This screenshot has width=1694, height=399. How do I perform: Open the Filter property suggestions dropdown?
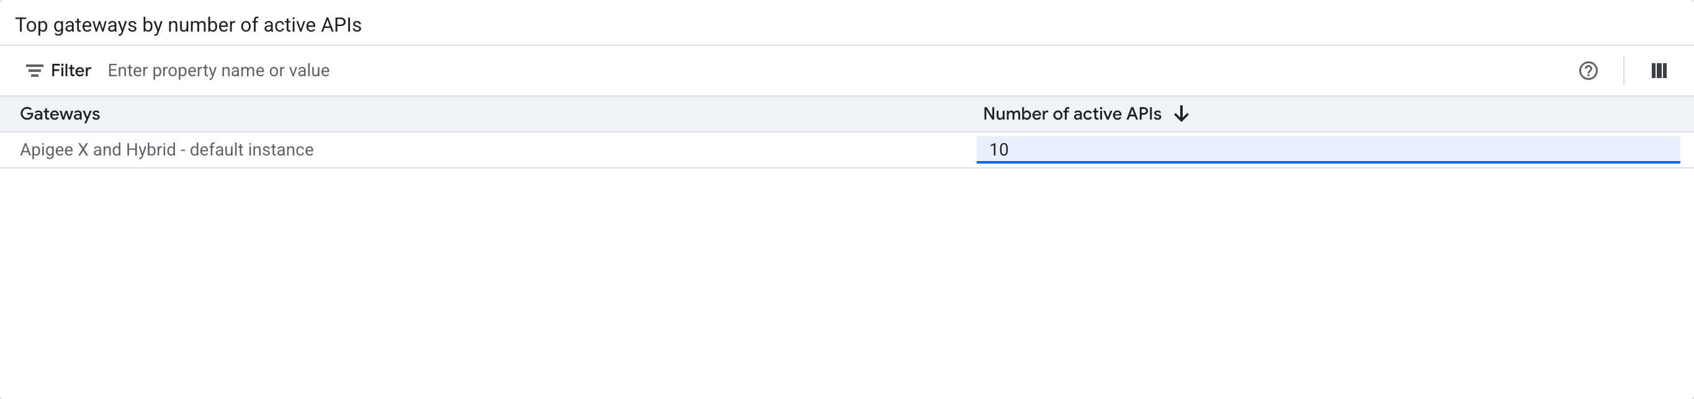pos(218,70)
